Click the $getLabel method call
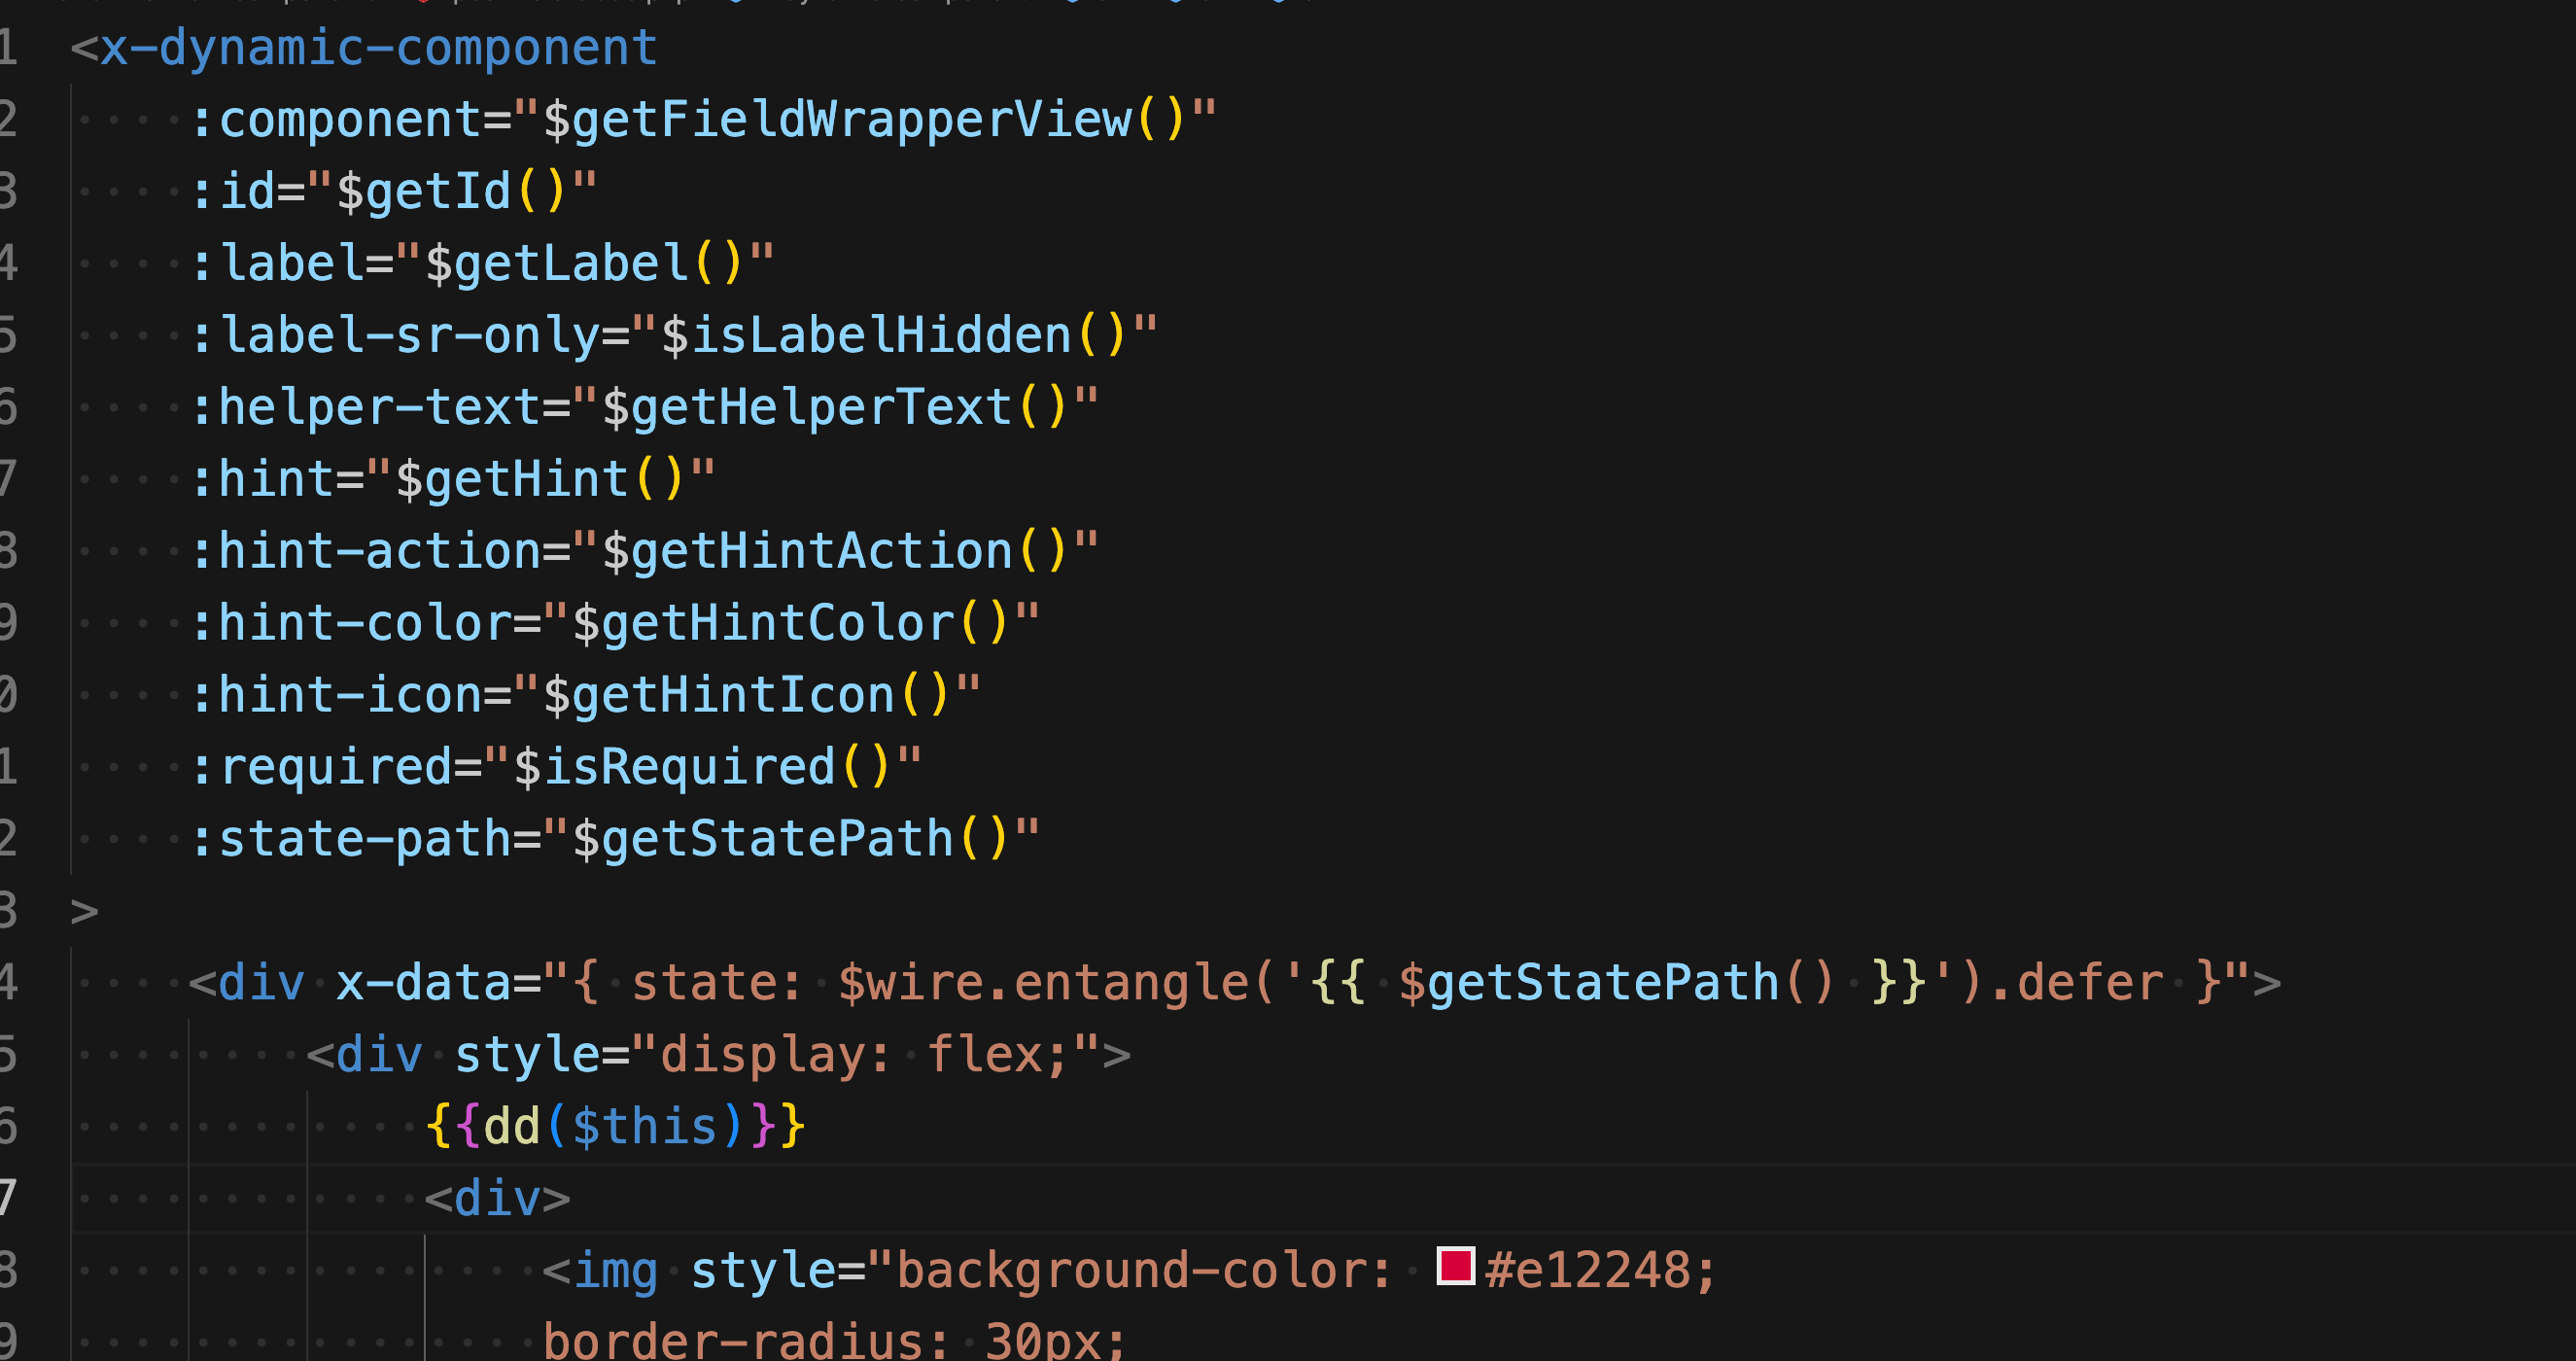The height and width of the screenshot is (1361, 2576). tap(556, 264)
